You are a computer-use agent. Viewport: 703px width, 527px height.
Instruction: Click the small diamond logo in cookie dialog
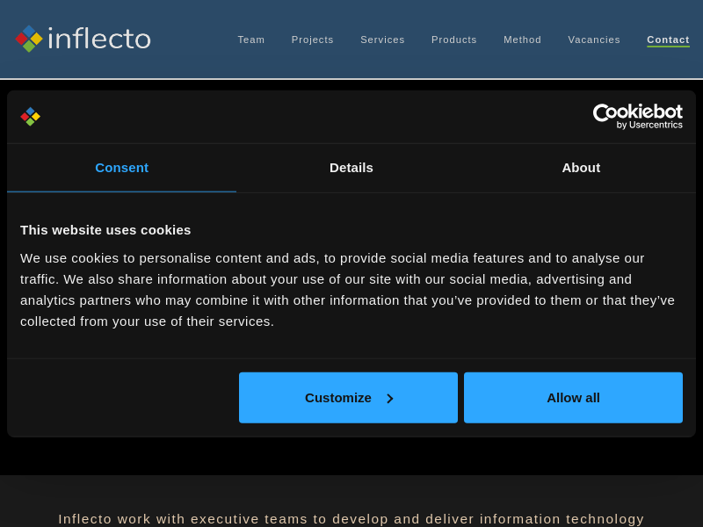click(x=30, y=117)
